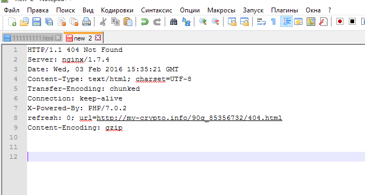Click the 'Date: Wed, 03 Feb 2016' line

pos(103,69)
